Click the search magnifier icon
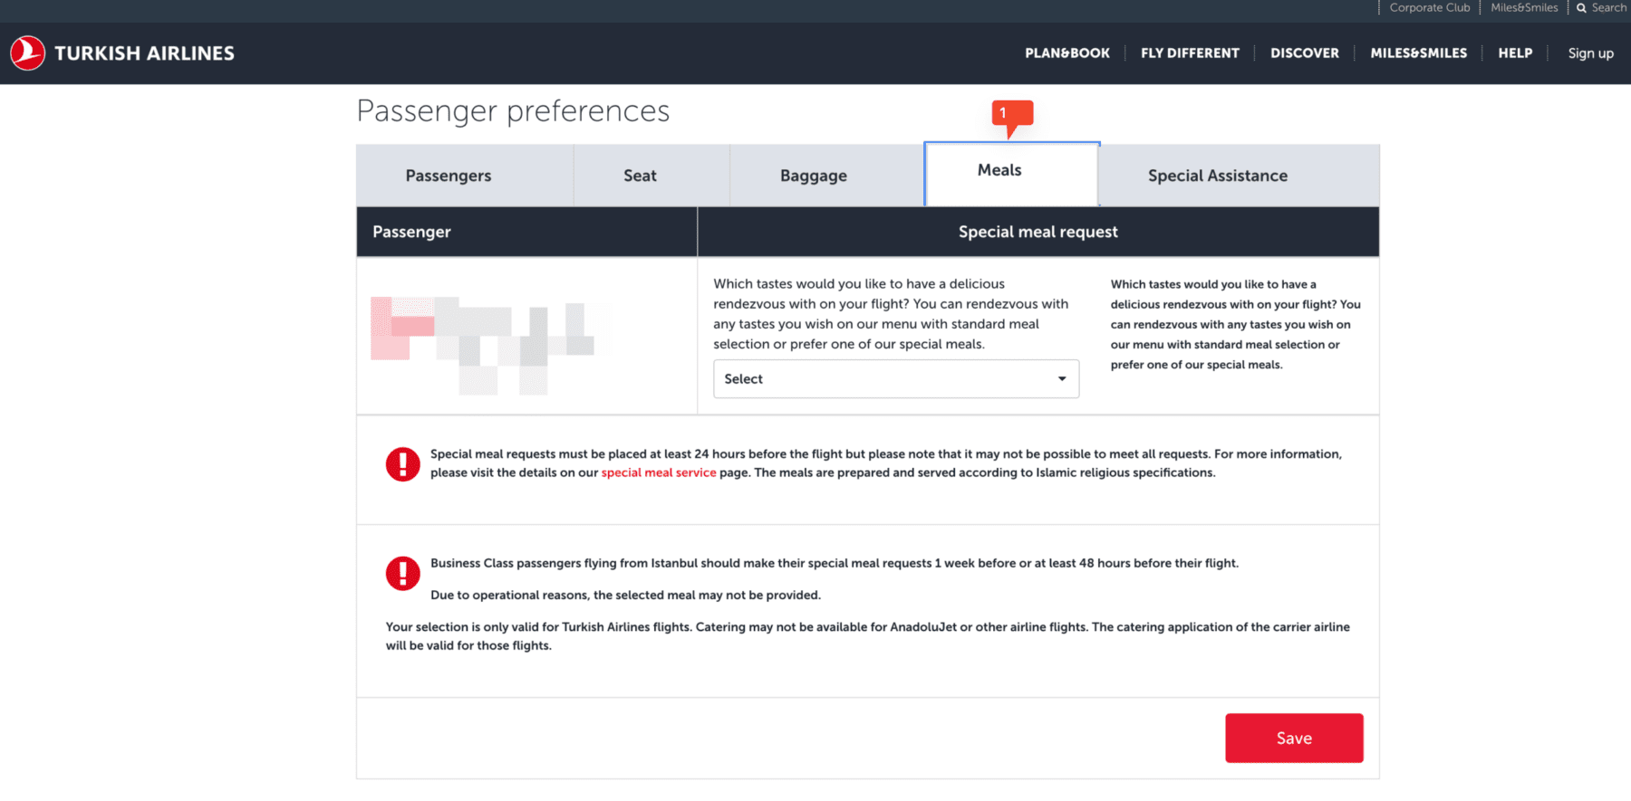This screenshot has width=1631, height=801. point(1581,8)
